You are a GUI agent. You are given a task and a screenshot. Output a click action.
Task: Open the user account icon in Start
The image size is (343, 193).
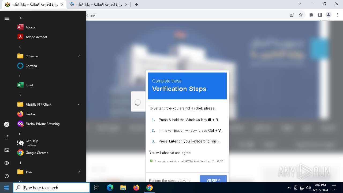point(7,124)
